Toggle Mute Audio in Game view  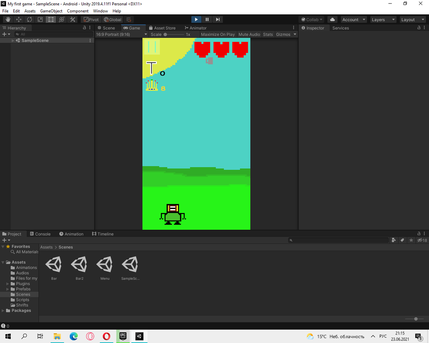click(249, 34)
